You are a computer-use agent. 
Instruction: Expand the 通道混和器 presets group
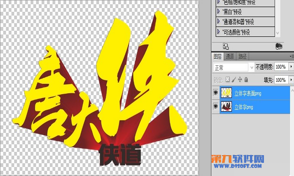click(218, 21)
